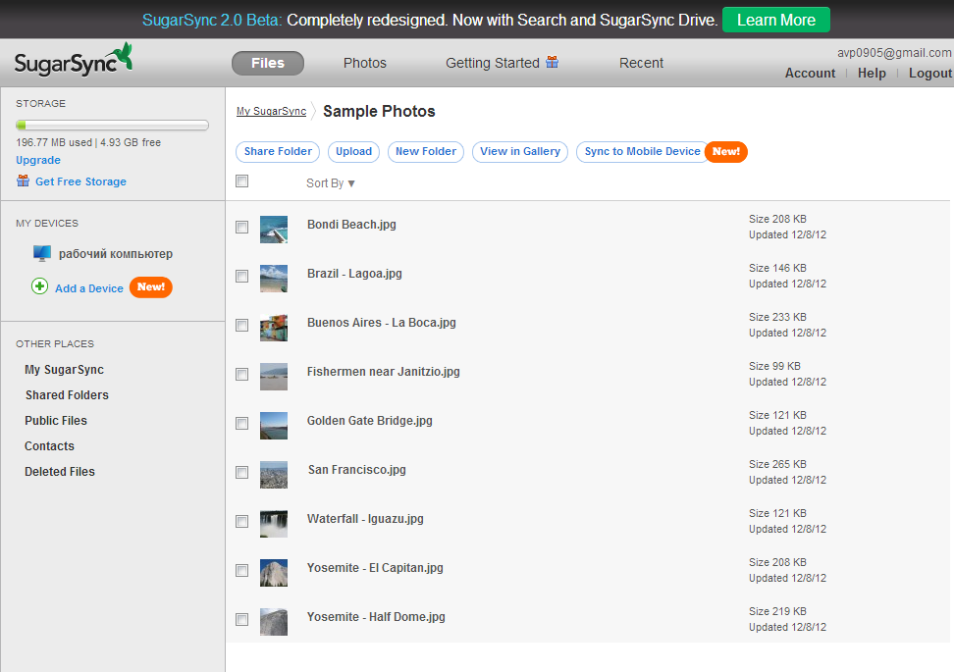
Task: Click the Logout link
Action: click(930, 73)
